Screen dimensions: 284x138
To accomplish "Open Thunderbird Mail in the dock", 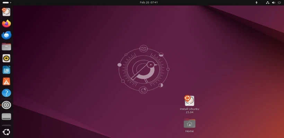I will click(x=6, y=35).
